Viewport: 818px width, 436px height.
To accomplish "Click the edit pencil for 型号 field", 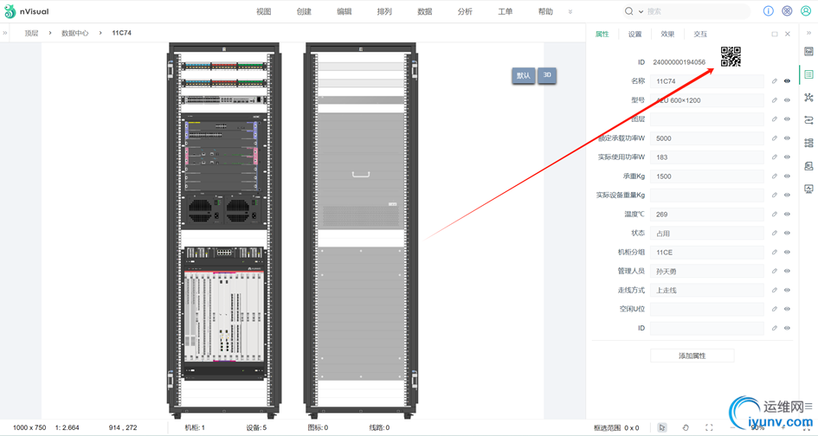I will 775,100.
